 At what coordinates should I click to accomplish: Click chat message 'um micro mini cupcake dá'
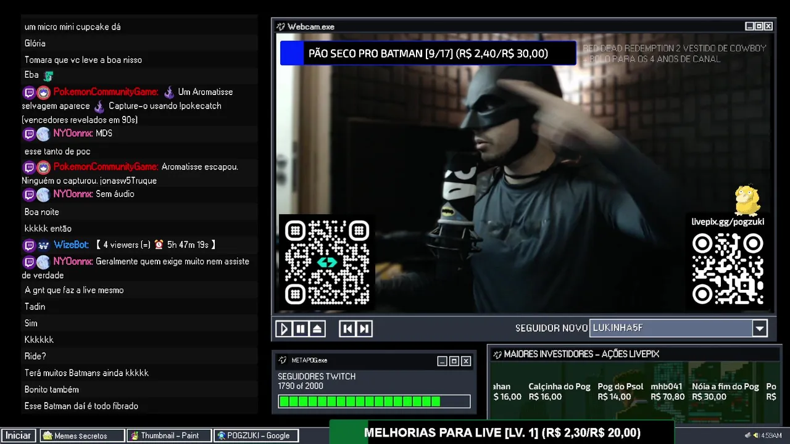pyautogui.click(x=72, y=27)
